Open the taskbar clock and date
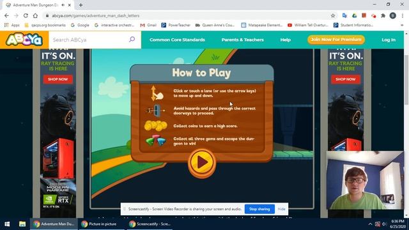The image size is (409, 230). (x=397, y=224)
